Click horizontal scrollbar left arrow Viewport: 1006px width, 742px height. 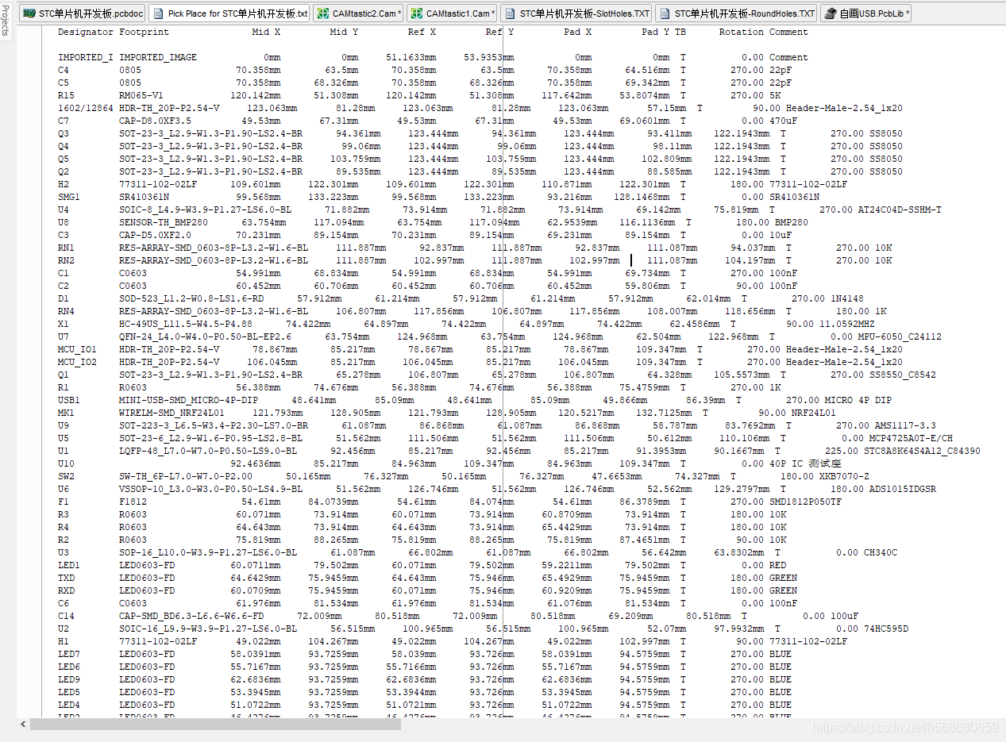click(x=24, y=725)
